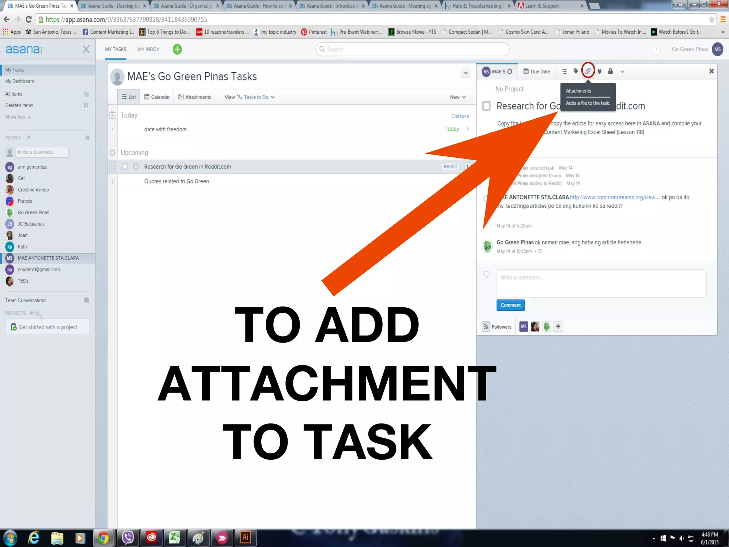The image size is (729, 547).
Task: Click the All Items icon in sidebar
Action: click(86, 94)
